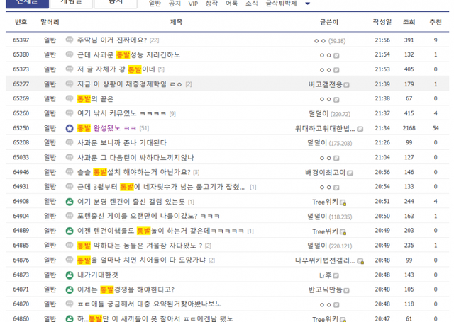454x322 pixels.
Task: Click the 조회 column header
Action: click(409, 23)
